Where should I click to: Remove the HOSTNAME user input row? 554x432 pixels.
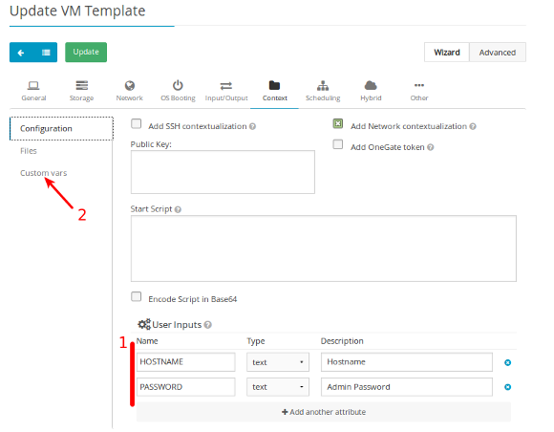pyautogui.click(x=508, y=362)
